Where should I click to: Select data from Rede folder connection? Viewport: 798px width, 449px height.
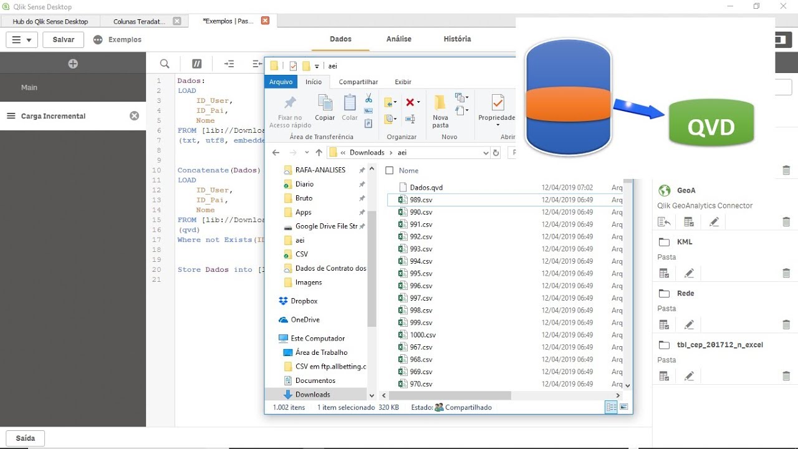point(664,324)
